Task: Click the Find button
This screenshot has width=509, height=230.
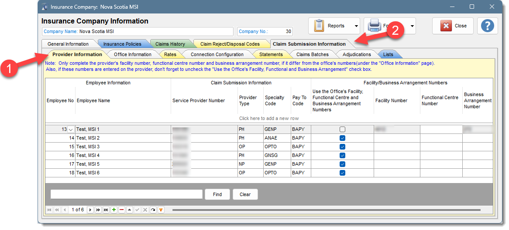Action: pos(217,194)
